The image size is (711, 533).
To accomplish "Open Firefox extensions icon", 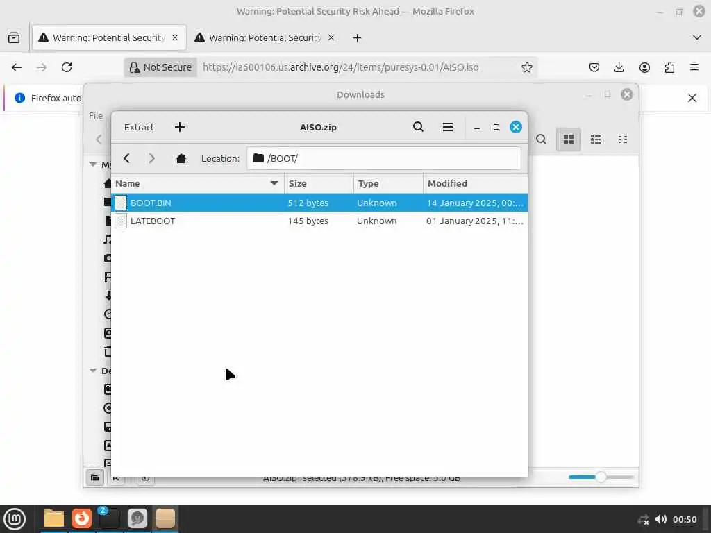I will 669,67.
